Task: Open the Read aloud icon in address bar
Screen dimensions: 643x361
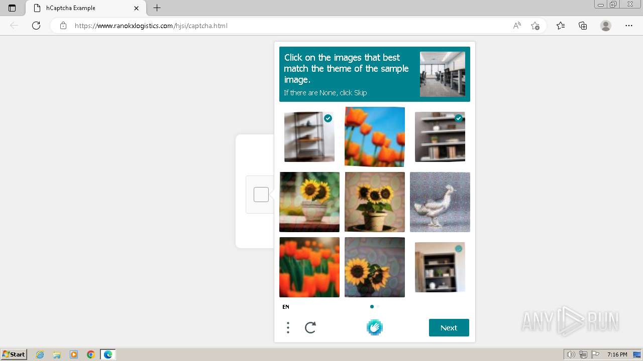Action: pyautogui.click(x=517, y=26)
